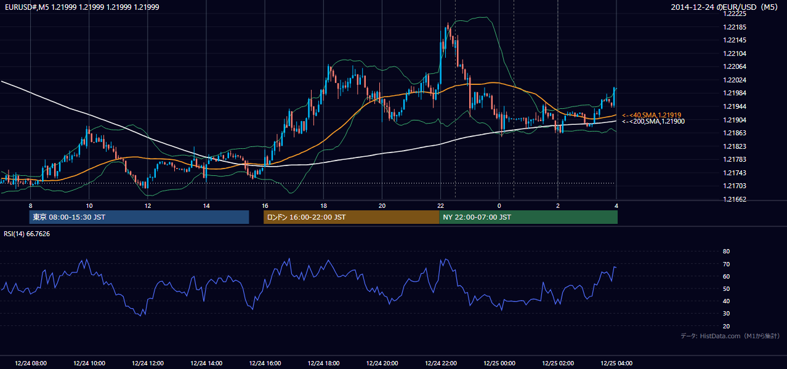Click the RSI 70 level label
The width and height of the screenshot is (787, 369).
pos(726,264)
